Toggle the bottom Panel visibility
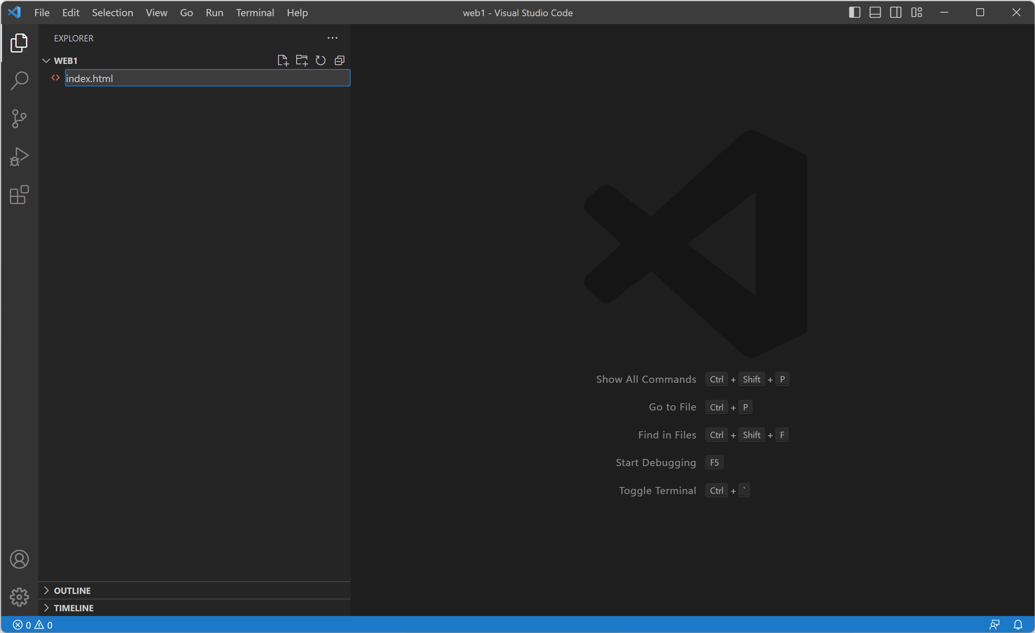 pyautogui.click(x=875, y=13)
